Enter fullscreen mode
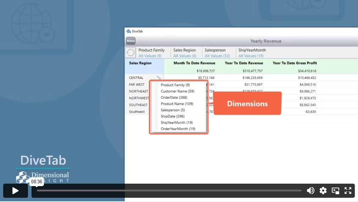The height and width of the screenshot is (202, 358). point(348,191)
